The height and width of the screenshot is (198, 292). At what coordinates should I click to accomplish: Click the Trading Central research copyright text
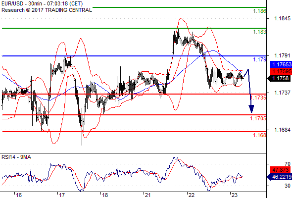pyautogui.click(x=47, y=10)
